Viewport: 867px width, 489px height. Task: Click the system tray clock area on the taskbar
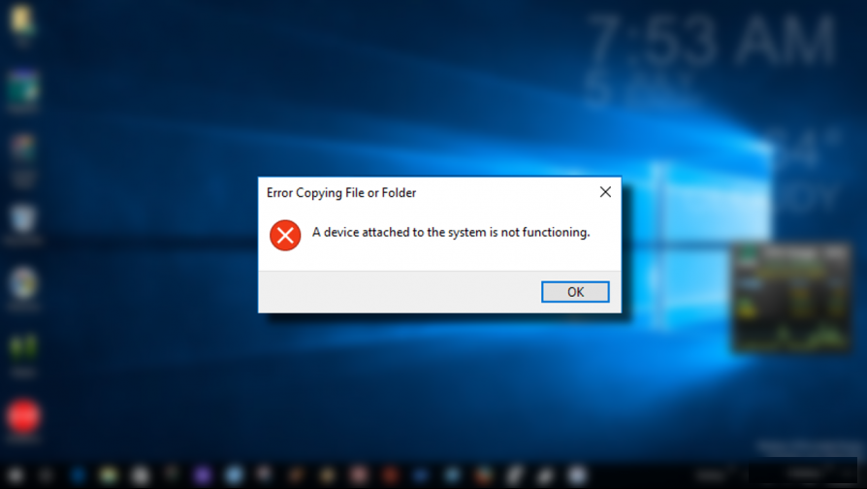tap(805, 474)
